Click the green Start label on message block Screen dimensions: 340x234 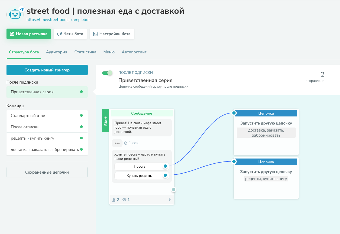pyautogui.click(x=105, y=121)
